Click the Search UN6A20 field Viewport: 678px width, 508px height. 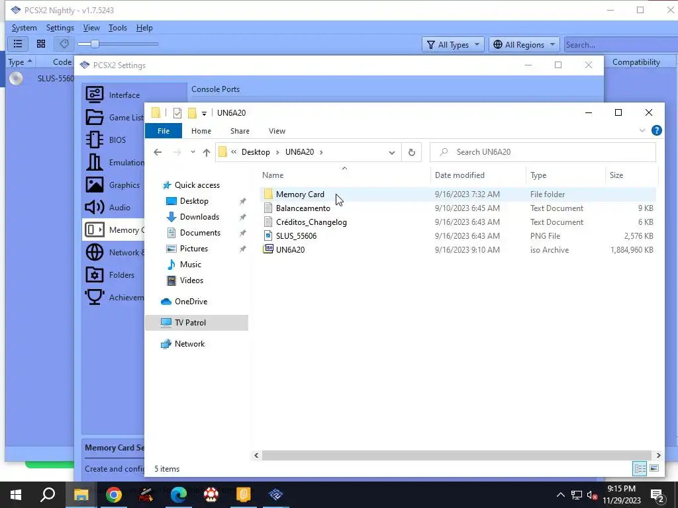pos(543,152)
